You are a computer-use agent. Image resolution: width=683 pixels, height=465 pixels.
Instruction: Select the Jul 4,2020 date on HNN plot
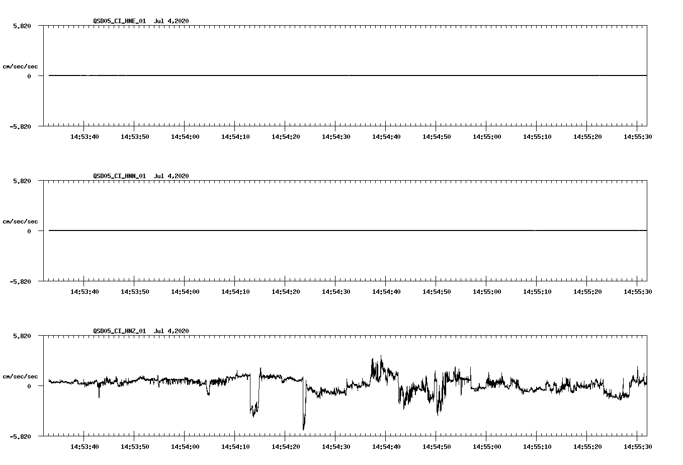click(172, 176)
